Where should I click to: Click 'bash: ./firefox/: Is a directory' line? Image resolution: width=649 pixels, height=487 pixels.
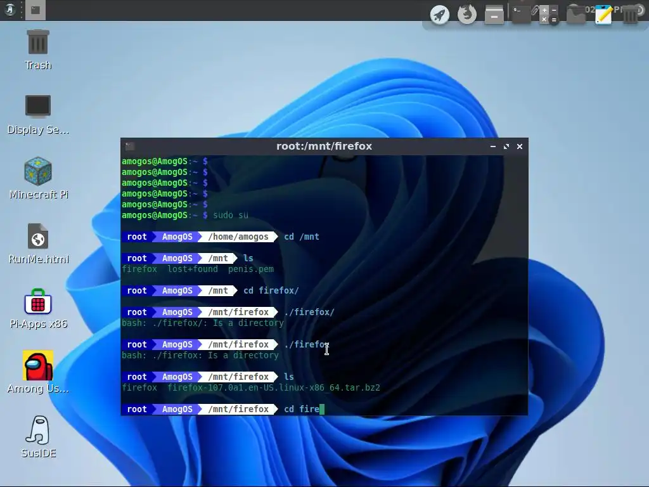click(x=203, y=323)
